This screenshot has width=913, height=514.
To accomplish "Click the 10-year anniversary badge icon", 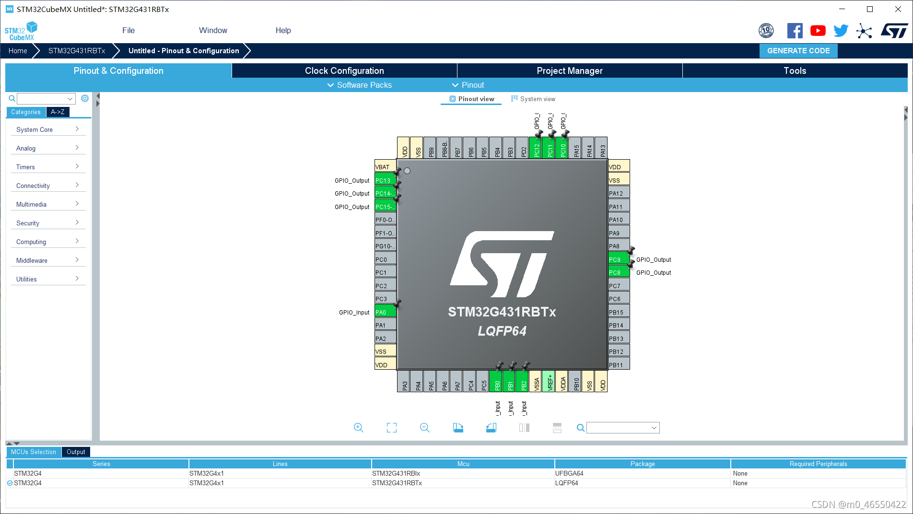I will coord(766,31).
